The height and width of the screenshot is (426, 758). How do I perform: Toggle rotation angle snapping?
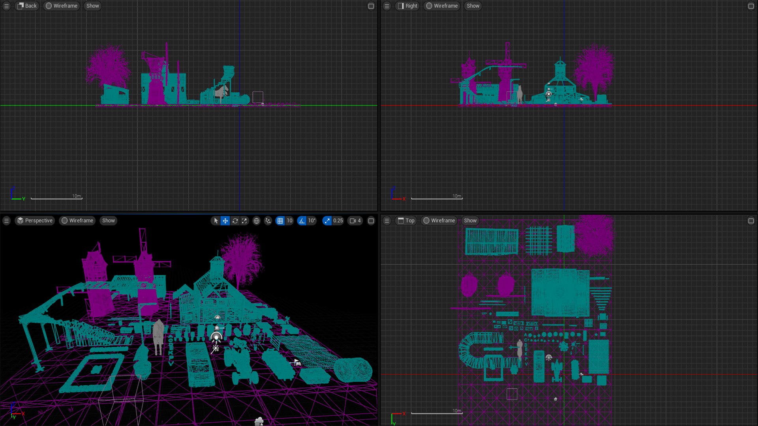(x=302, y=221)
